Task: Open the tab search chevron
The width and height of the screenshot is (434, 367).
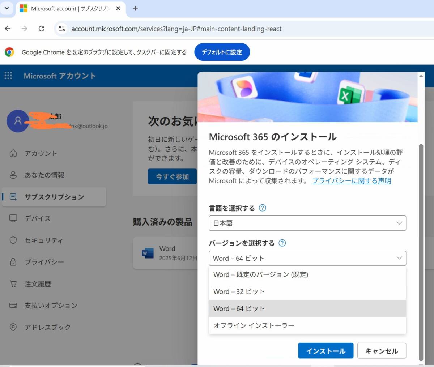Action: pyautogui.click(x=7, y=8)
